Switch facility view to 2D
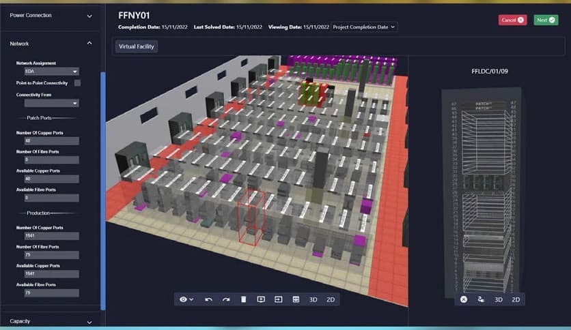The image size is (571, 330). coord(331,299)
